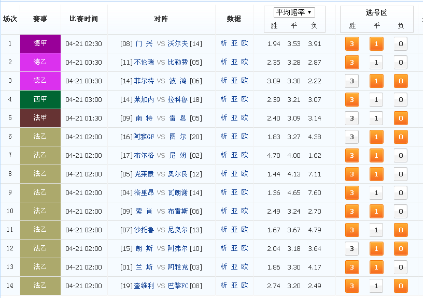Open 亚 Asian odds for match 1
423x298 pixels.
coord(234,43)
